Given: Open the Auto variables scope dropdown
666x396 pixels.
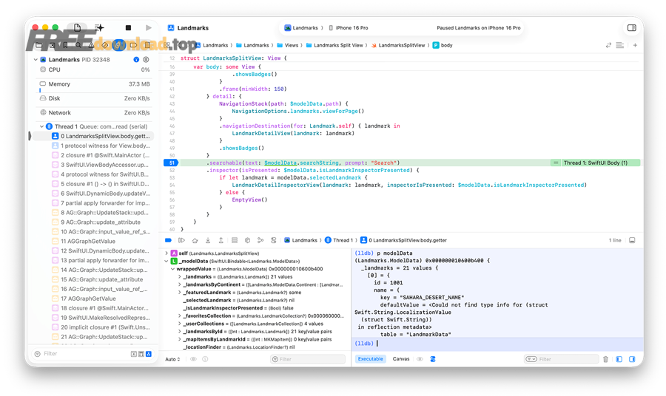Looking at the screenshot, I should (x=172, y=359).
